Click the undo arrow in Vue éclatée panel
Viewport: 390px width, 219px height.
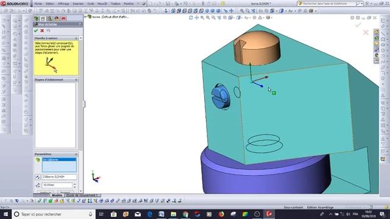(x=48, y=30)
